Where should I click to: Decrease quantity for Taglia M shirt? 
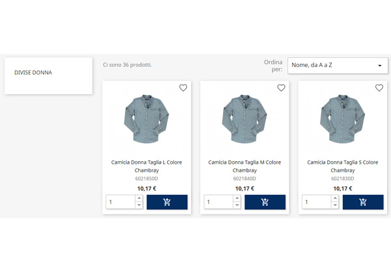(237, 205)
